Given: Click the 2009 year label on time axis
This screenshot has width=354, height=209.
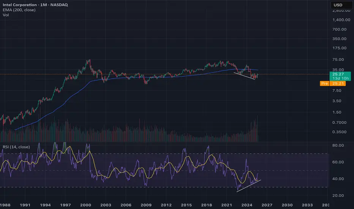Looking at the screenshot, I should pos(146,205).
